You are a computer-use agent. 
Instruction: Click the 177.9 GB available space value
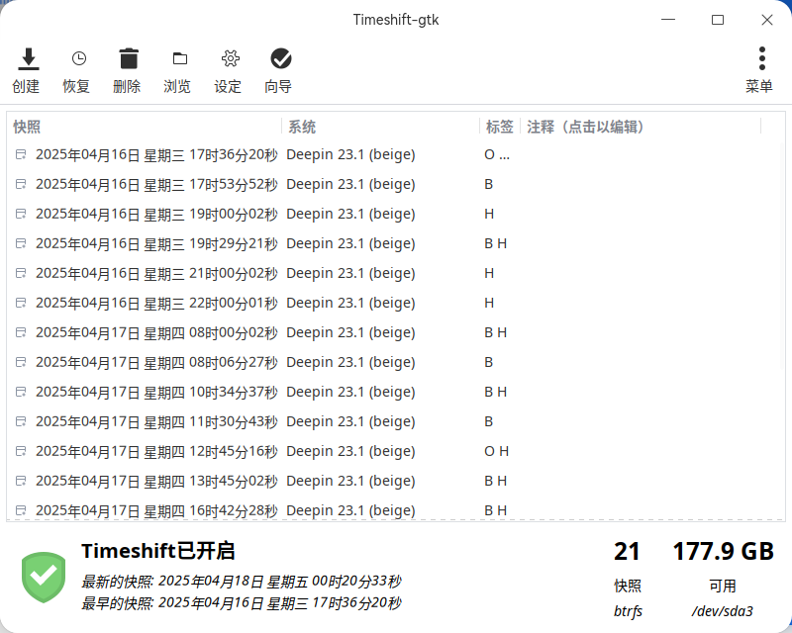[723, 552]
